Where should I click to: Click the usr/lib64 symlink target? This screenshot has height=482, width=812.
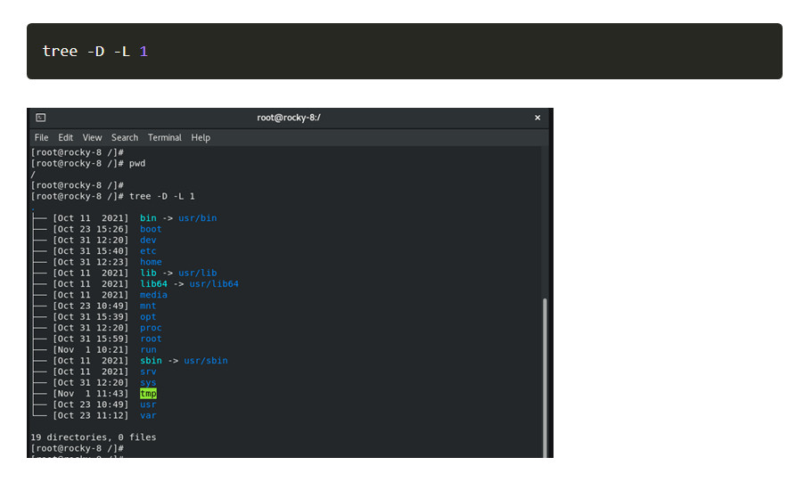click(x=214, y=283)
